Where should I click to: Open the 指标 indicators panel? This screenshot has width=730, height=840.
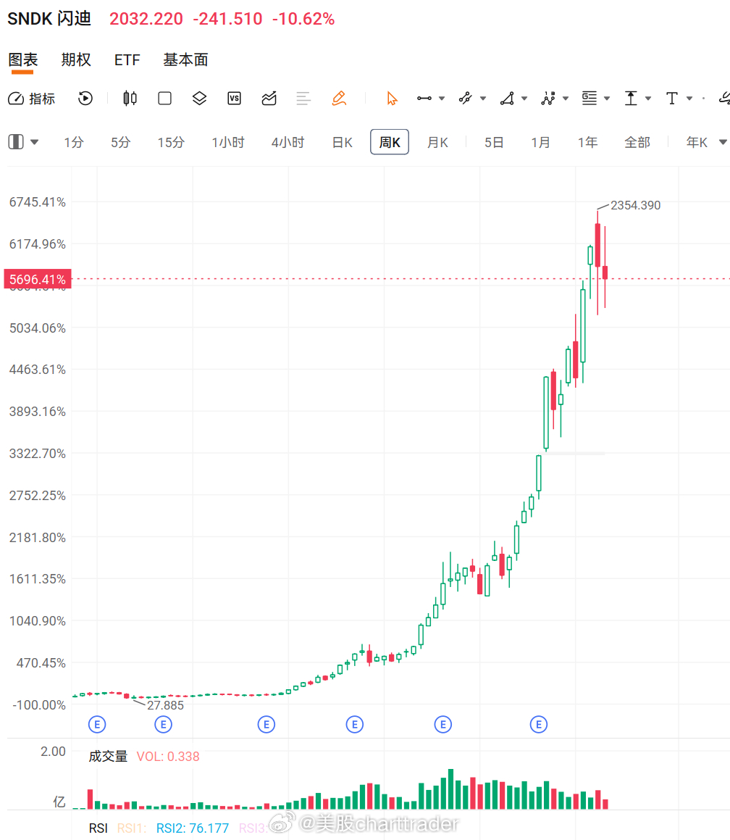[x=32, y=99]
